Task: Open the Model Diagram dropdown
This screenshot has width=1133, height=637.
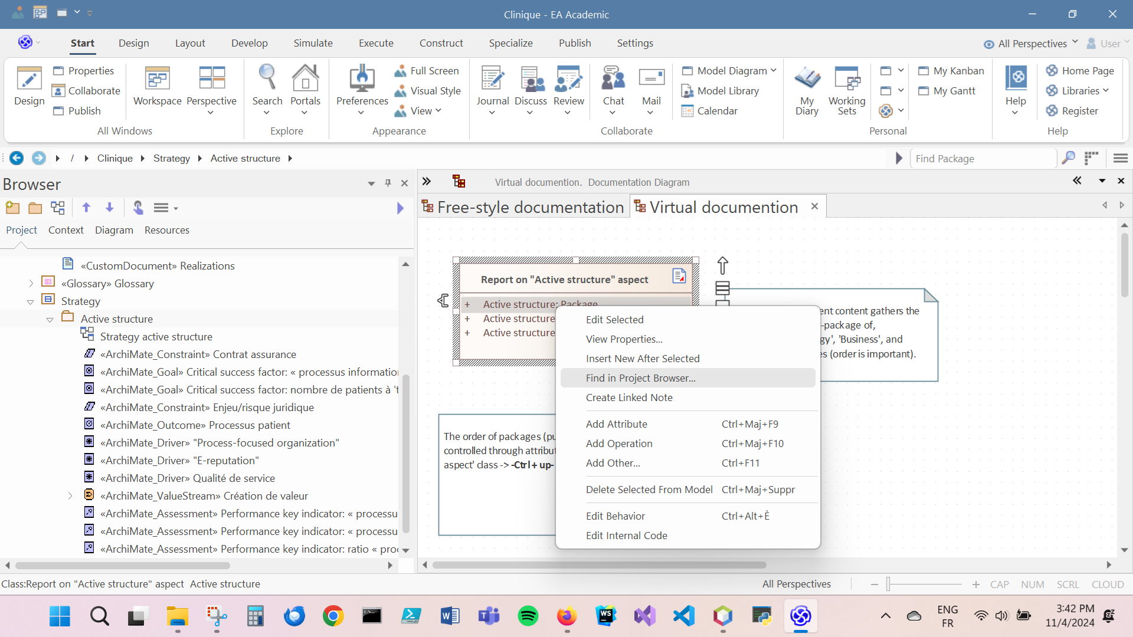Action: [x=729, y=71]
